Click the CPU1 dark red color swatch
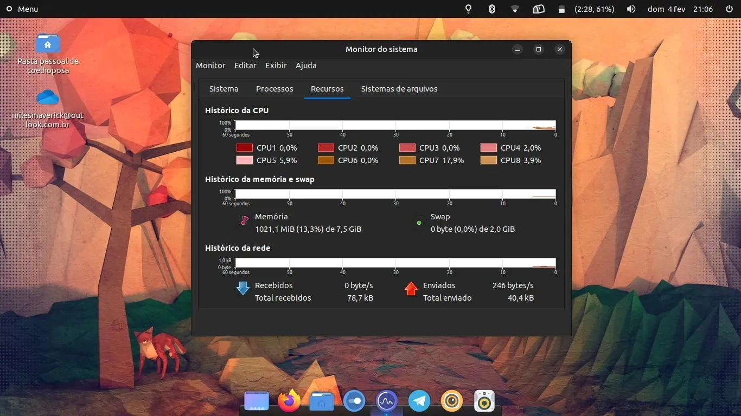The height and width of the screenshot is (416, 741). 245,148
